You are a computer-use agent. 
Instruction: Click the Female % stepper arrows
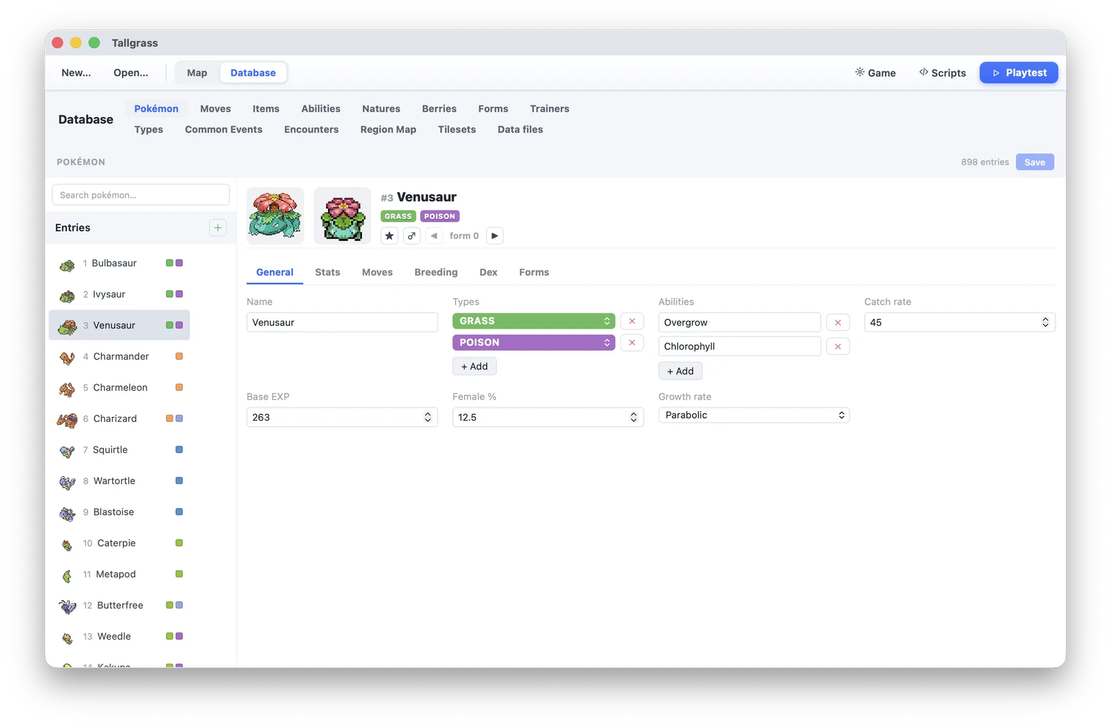(633, 417)
